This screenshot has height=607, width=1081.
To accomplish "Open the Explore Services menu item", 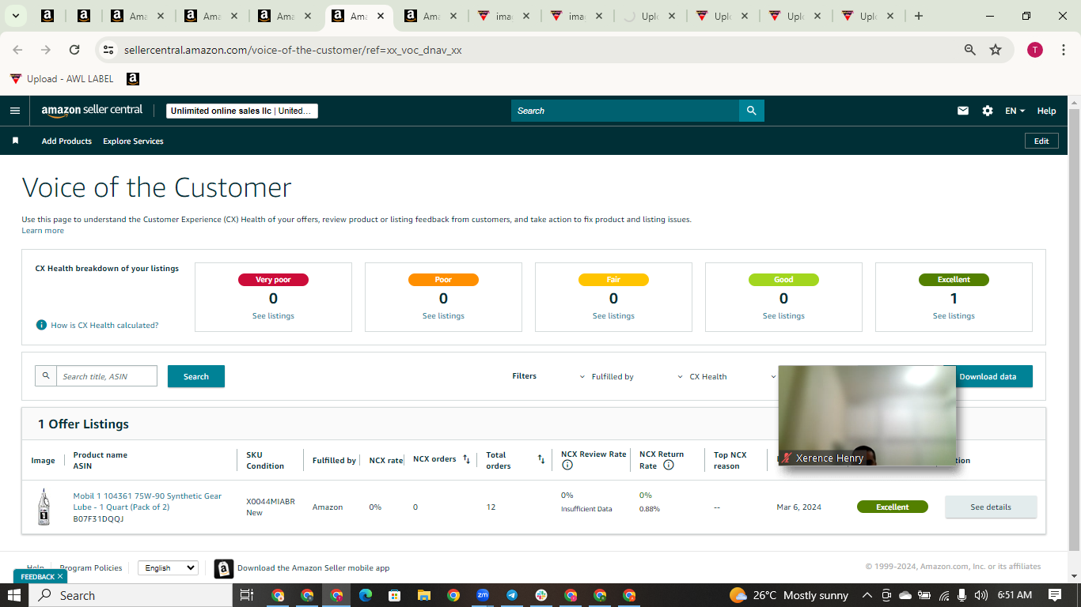I will 133,141.
